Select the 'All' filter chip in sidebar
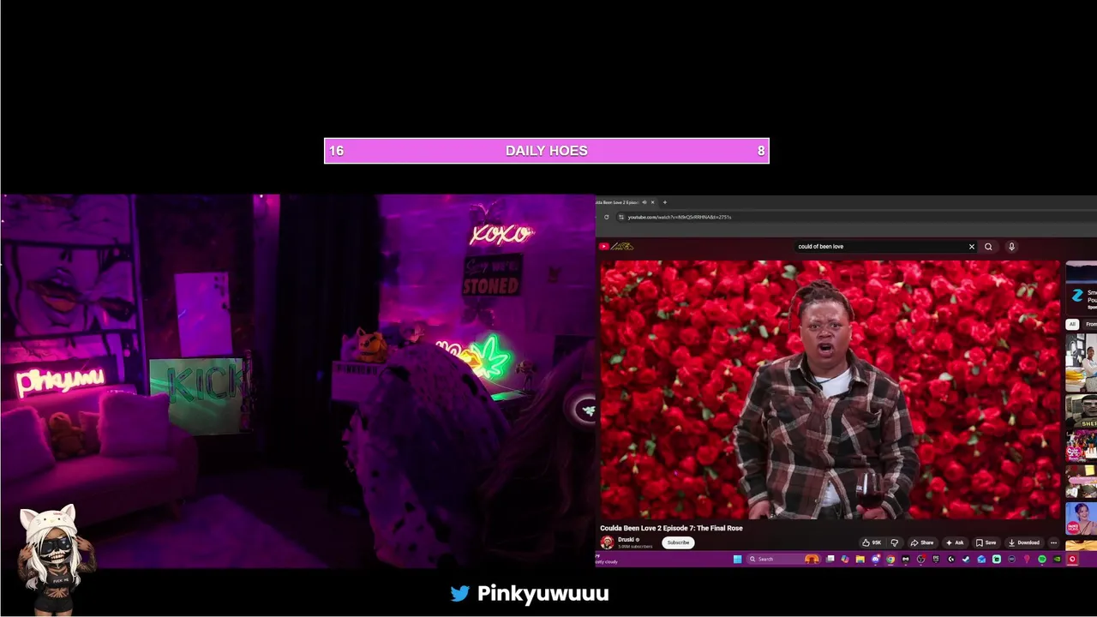Screen dimensions: 1097x617 pyautogui.click(x=1071, y=324)
